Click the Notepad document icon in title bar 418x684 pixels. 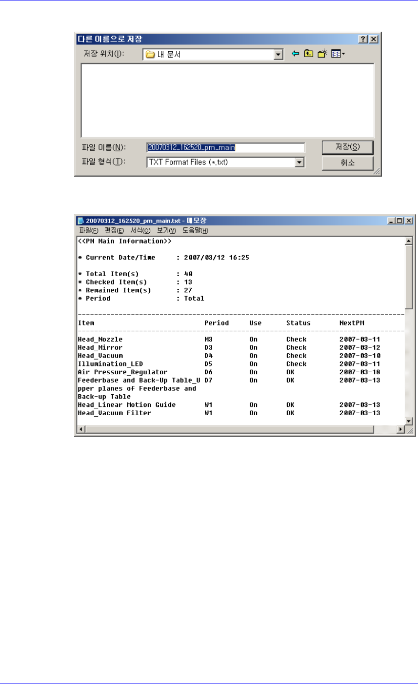80,220
